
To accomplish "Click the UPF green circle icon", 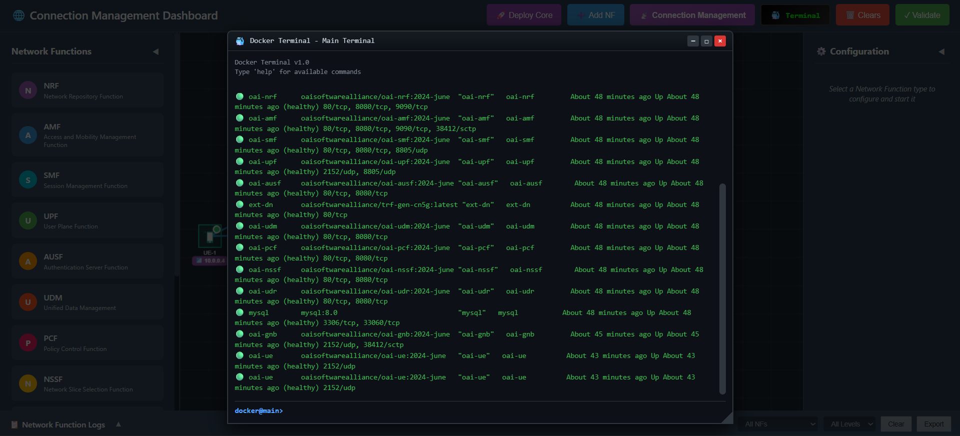I will tap(28, 220).
